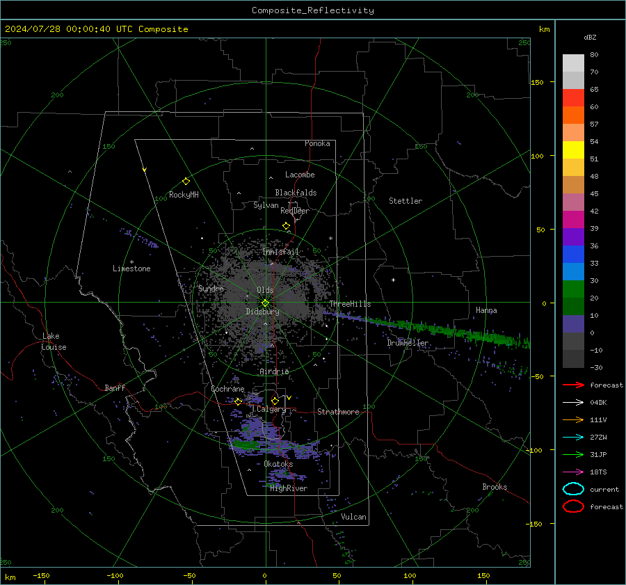This screenshot has width=626, height=585.
Task: Select the orange 60–57 dBZ color band
Action: (x=573, y=115)
